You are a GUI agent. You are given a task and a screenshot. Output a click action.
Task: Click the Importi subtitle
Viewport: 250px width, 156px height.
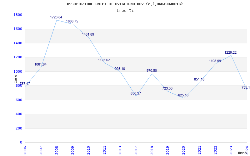125,10
